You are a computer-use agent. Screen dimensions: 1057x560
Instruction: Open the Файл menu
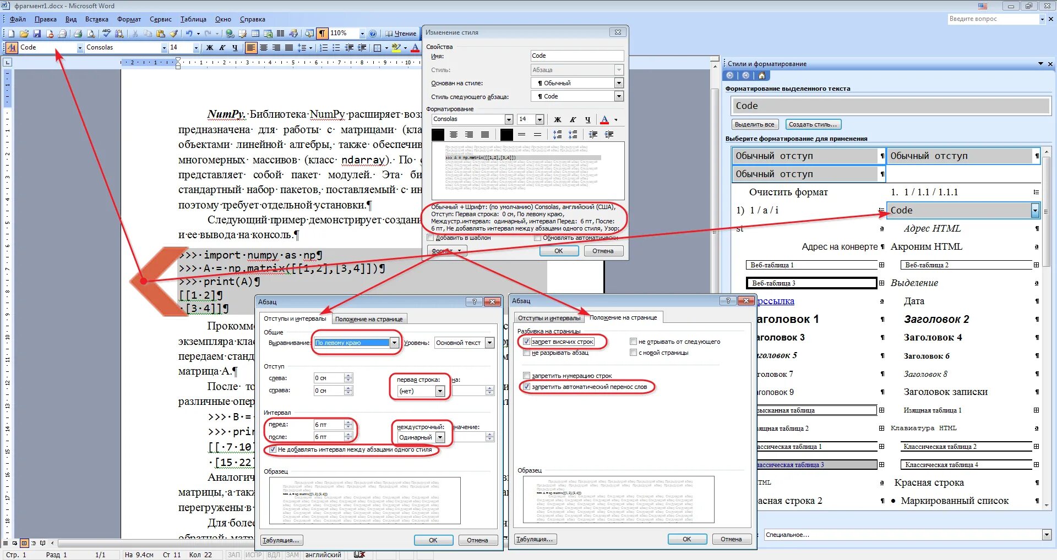point(18,19)
